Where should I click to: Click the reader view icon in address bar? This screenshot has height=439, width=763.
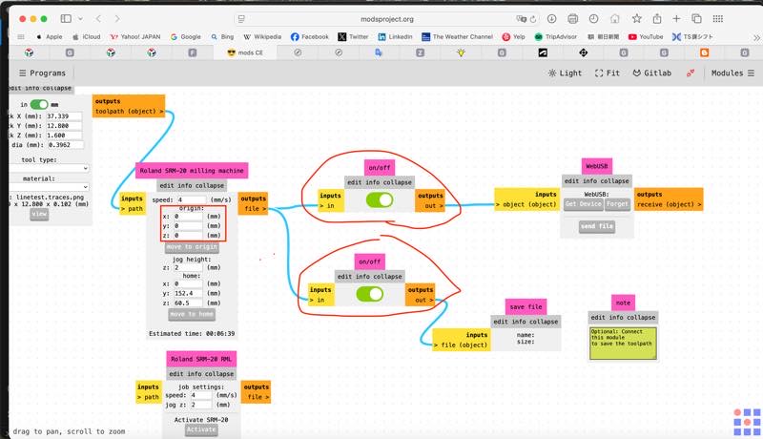click(x=241, y=19)
